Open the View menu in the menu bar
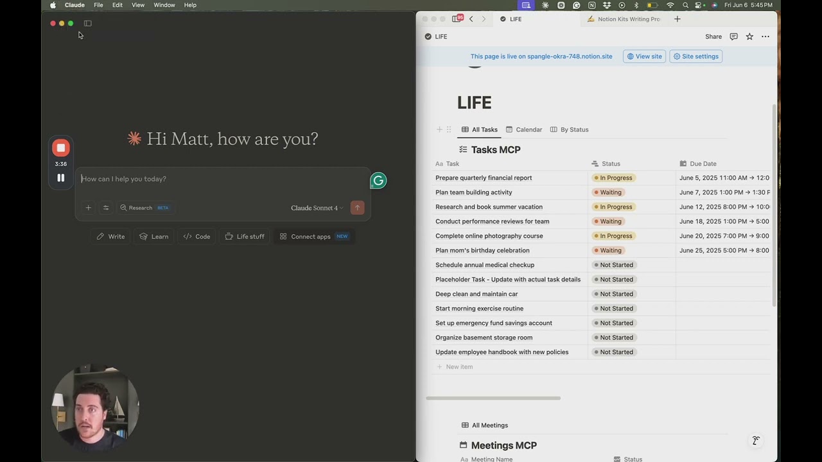This screenshot has height=462, width=822. tap(138, 5)
